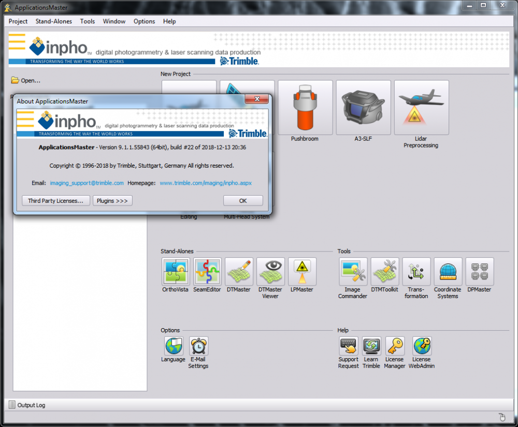Open the Transformation tool
This screenshot has width=518, height=427.
pos(416,271)
